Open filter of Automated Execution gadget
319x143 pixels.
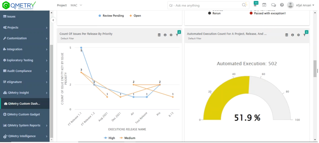[x=305, y=34]
